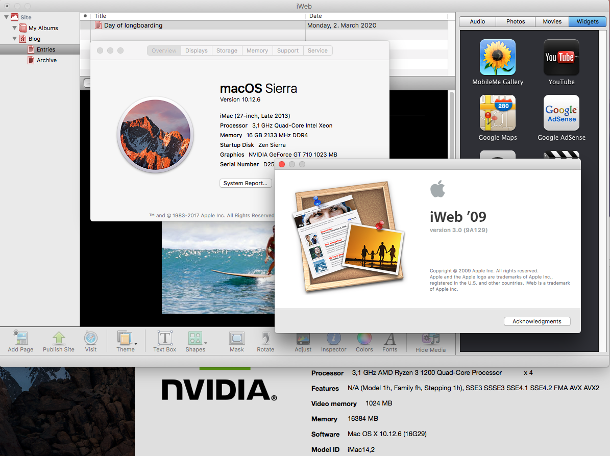Select the Entries item in sidebar
Viewport: 610px width, 456px height.
coord(40,49)
